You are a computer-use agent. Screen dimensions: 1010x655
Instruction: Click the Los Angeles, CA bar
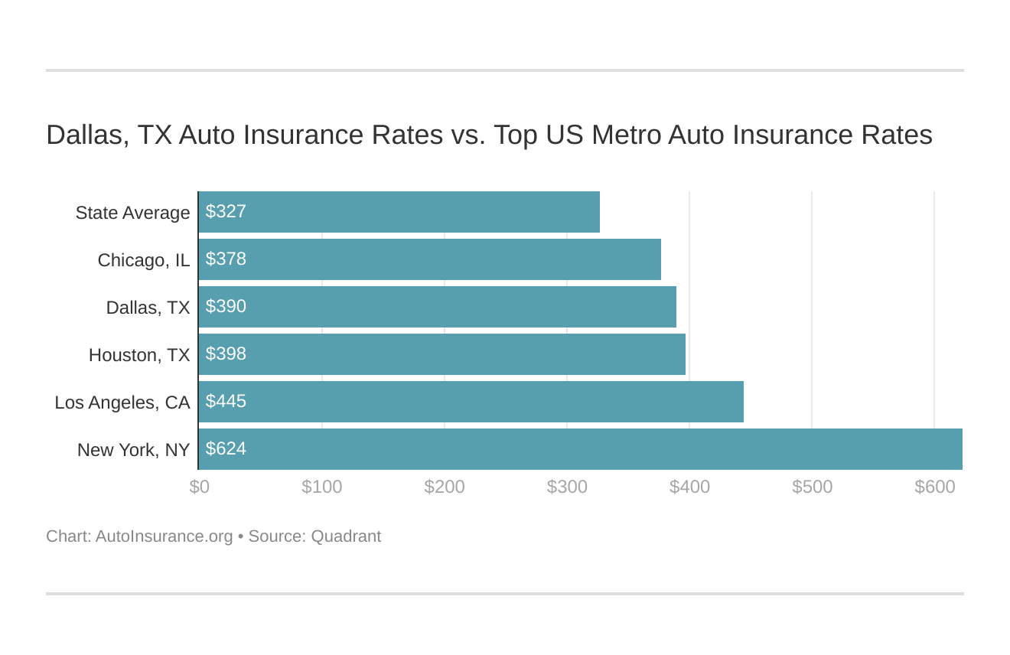click(x=471, y=402)
